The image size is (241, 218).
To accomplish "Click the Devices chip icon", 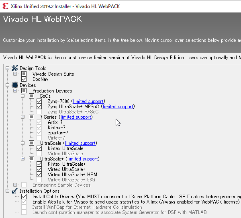I will tap(15, 85).
